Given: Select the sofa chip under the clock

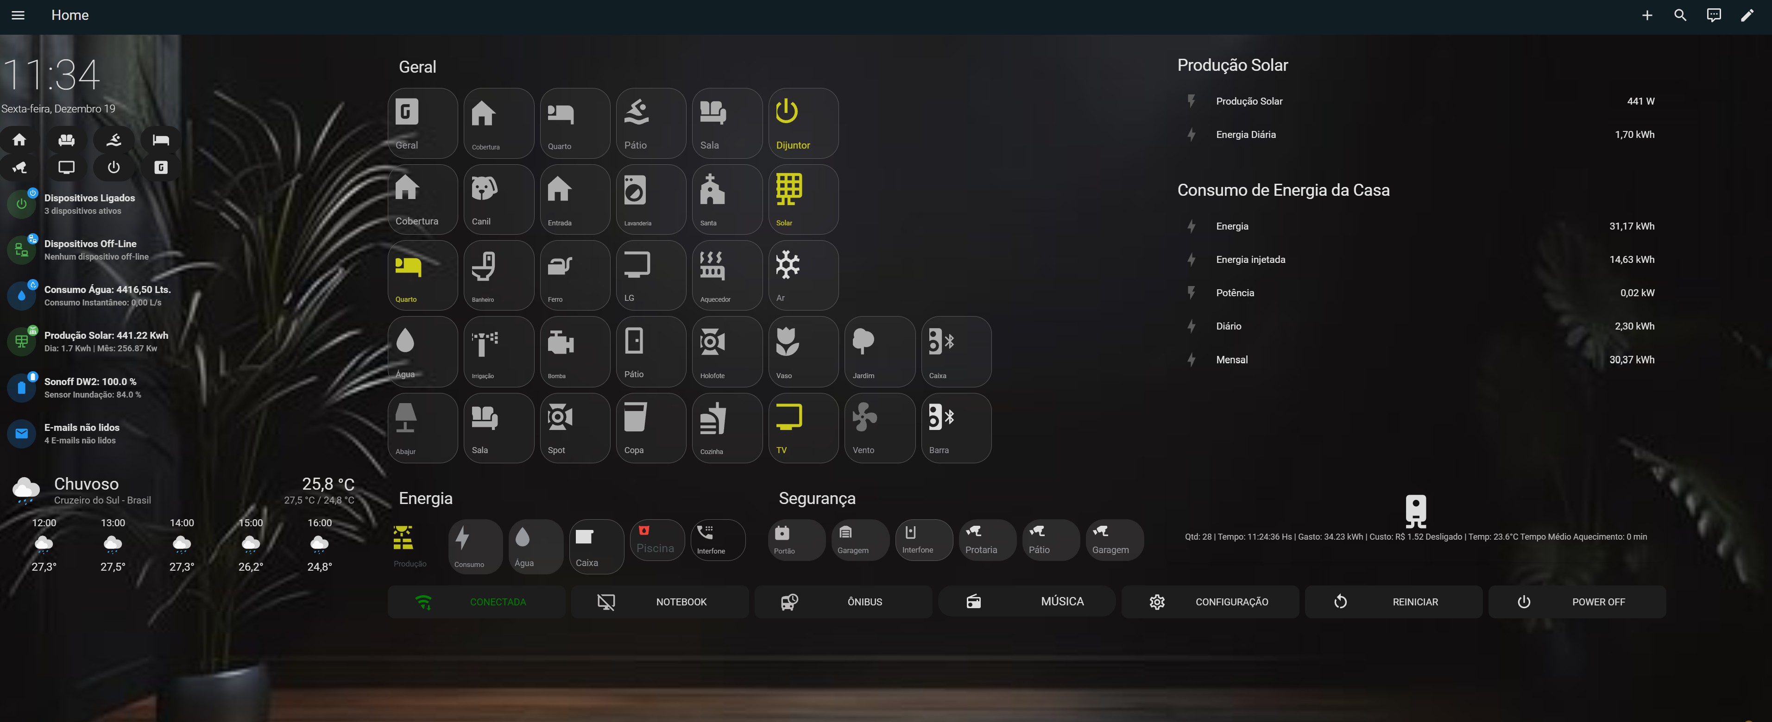Looking at the screenshot, I should pyautogui.click(x=67, y=139).
